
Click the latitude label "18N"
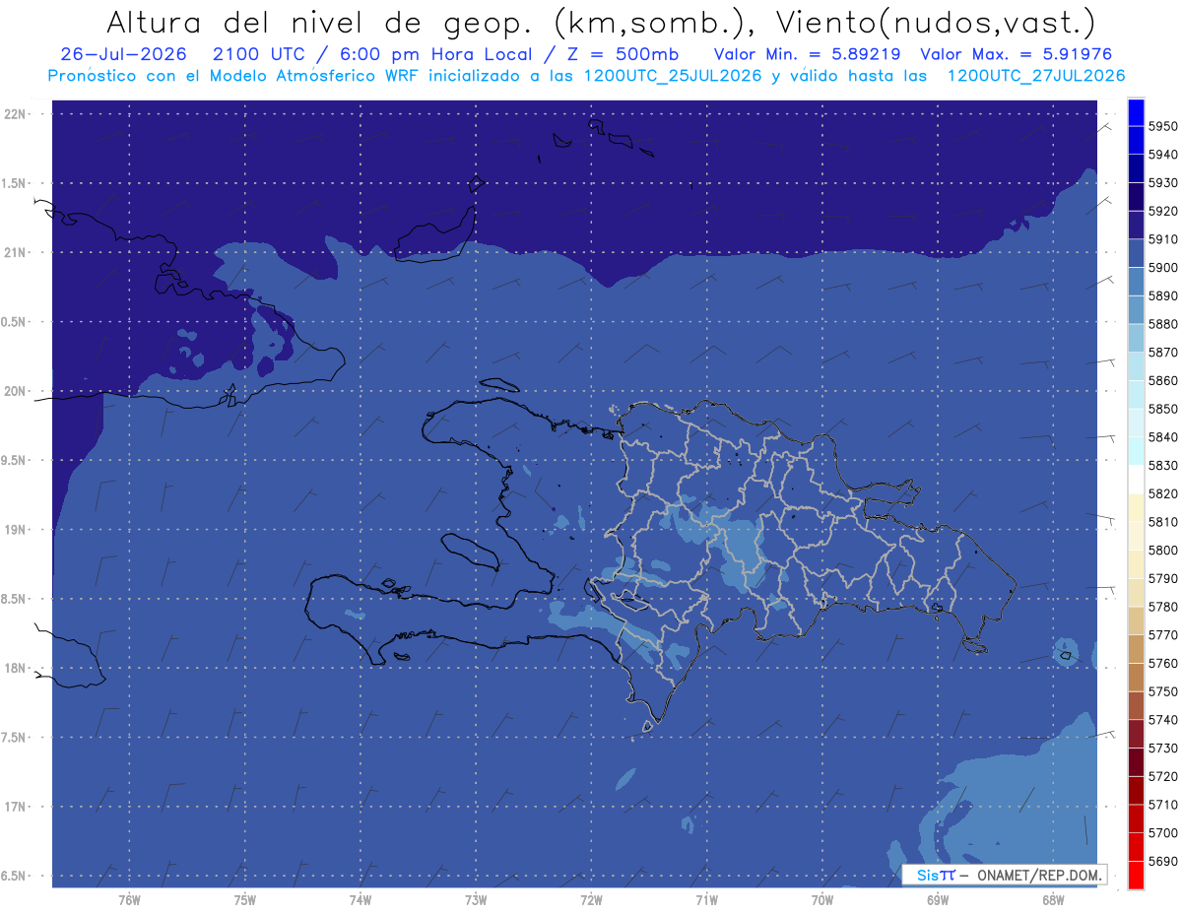[15, 668]
